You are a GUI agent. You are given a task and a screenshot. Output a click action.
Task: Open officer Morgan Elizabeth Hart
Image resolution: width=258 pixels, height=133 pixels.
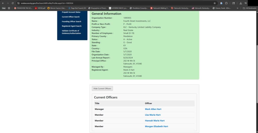click(156, 126)
